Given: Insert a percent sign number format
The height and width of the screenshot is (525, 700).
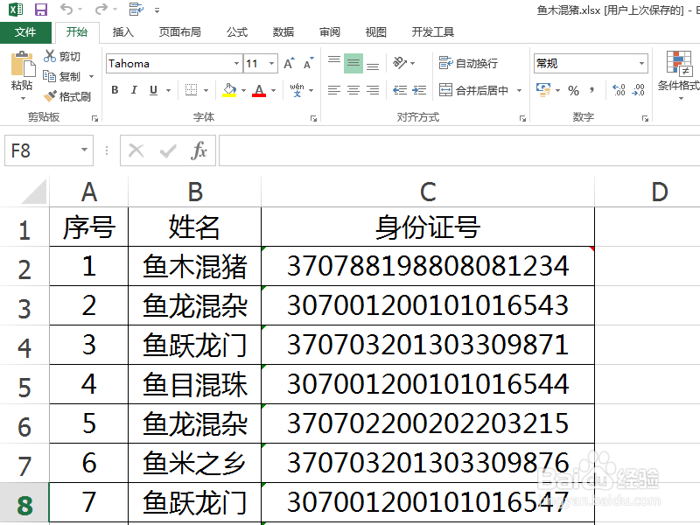Looking at the screenshot, I should 573,90.
